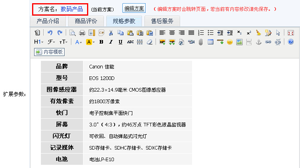The height and width of the screenshot is (168, 300).
Task: Toggle underline formatting
Action: (x=120, y=42)
